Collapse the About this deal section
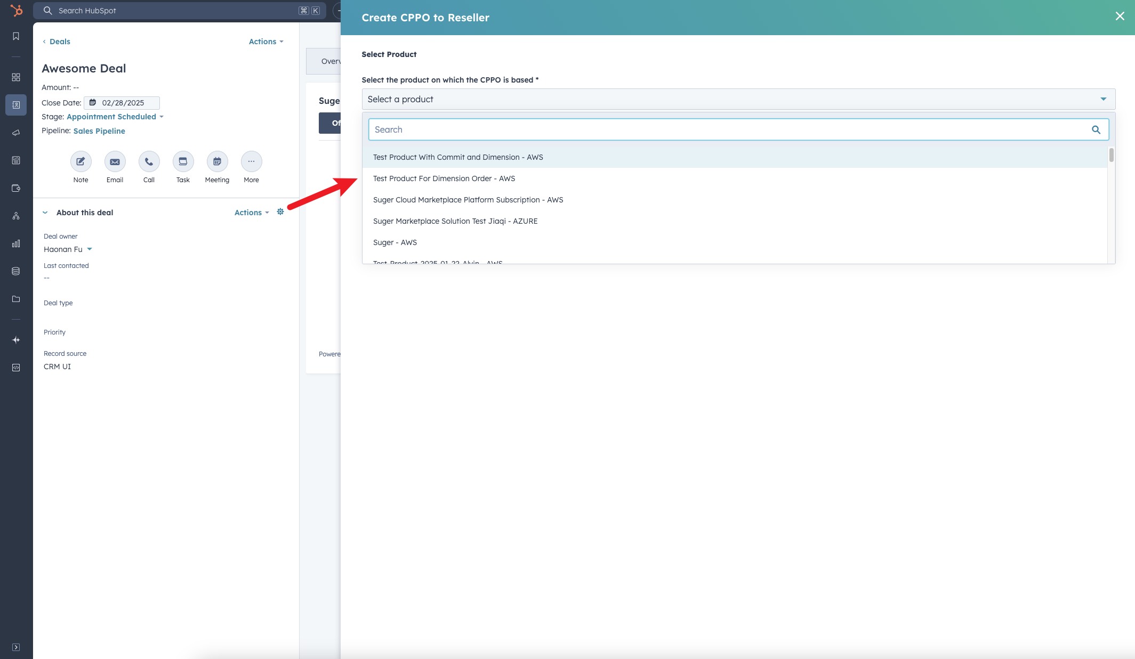This screenshot has width=1135, height=659. (x=45, y=213)
